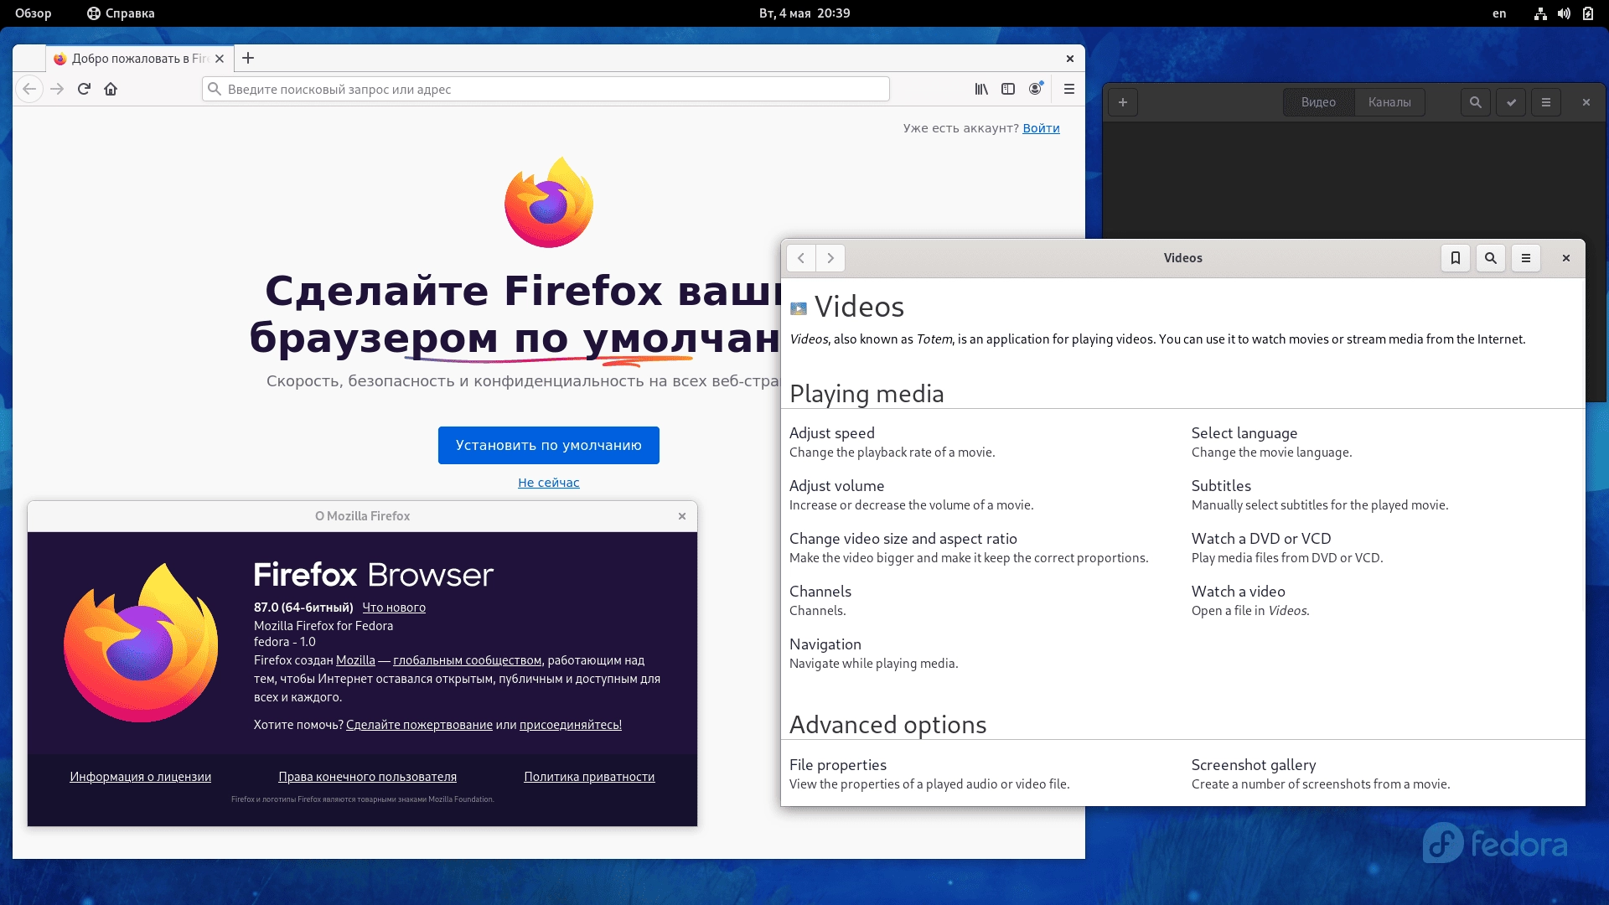The height and width of the screenshot is (905, 1609).
Task: Go back in Help viewer
Action: [801, 258]
